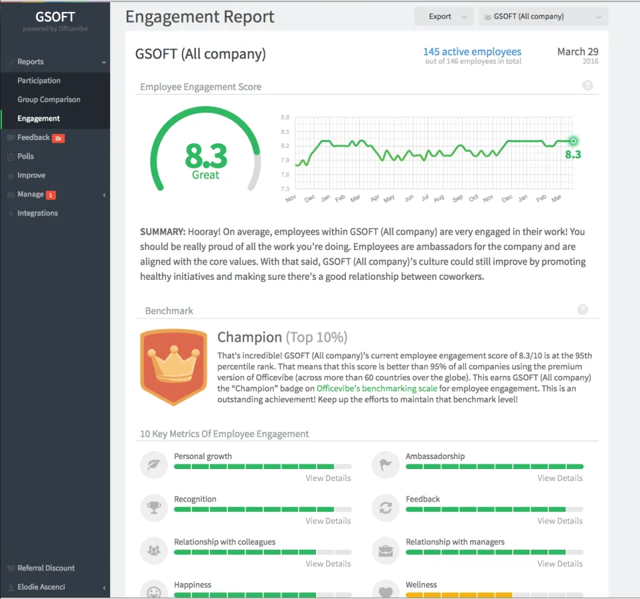Open help for Employee Engagement Score

click(x=587, y=86)
